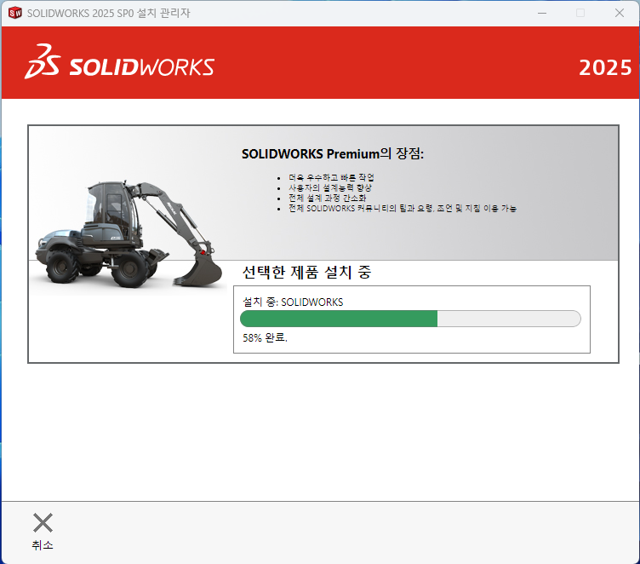Image resolution: width=640 pixels, height=564 pixels.
Task: Click bullet '전체 설계 과정 간소화'
Action: pos(328,198)
